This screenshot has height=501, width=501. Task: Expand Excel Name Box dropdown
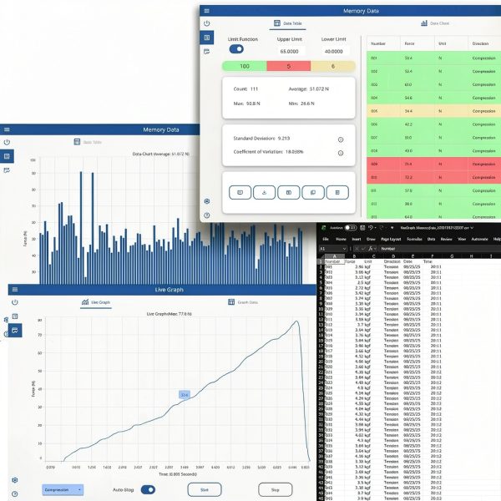click(x=344, y=249)
